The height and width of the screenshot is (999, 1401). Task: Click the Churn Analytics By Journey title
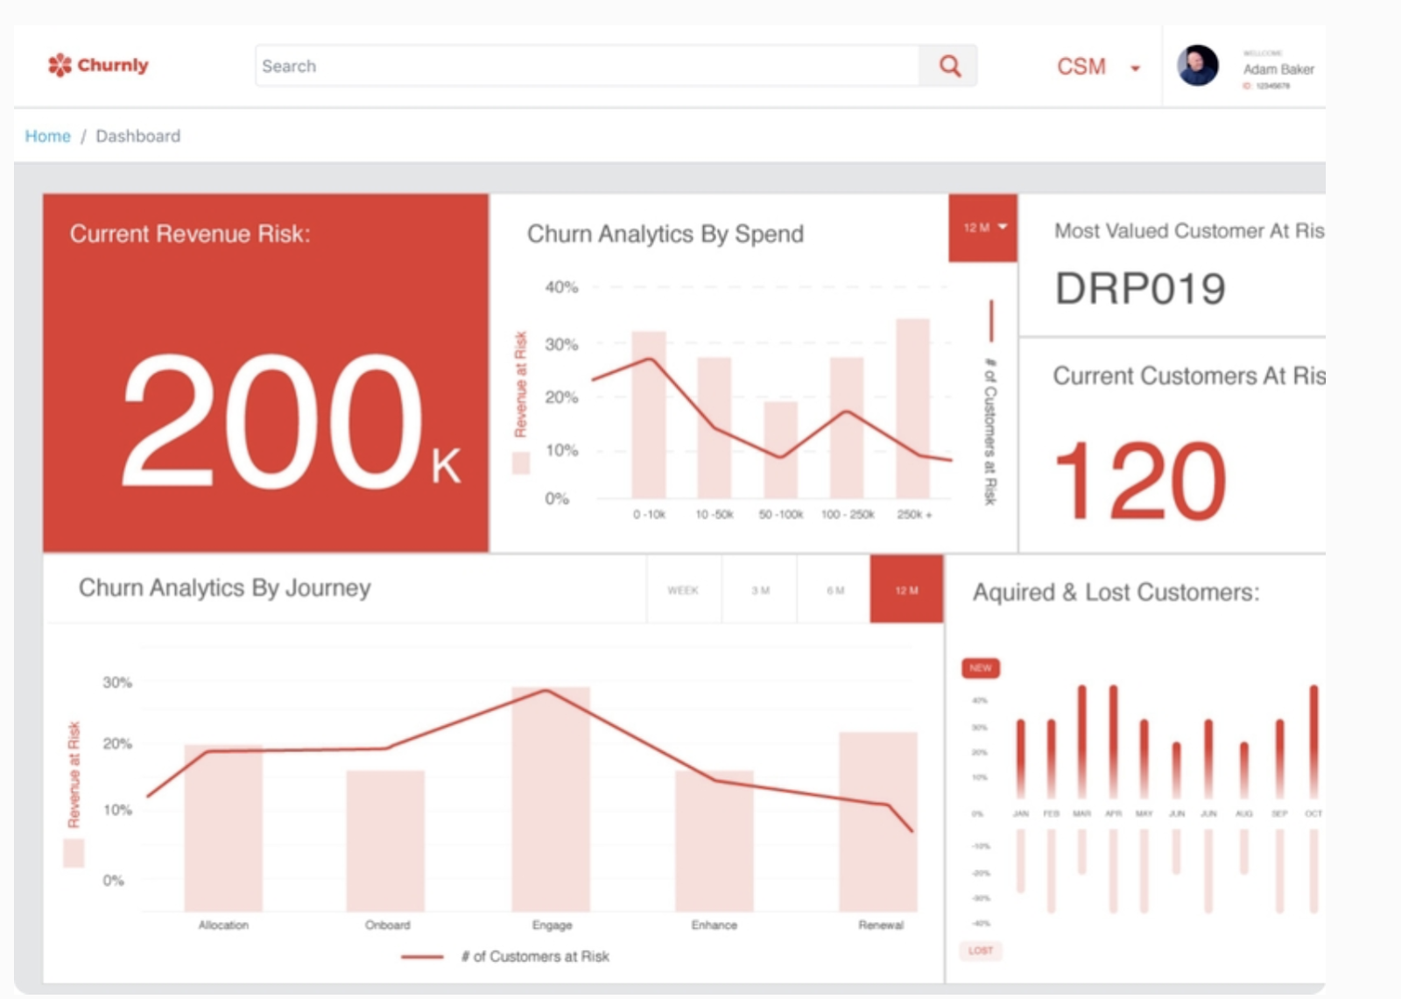point(225,587)
